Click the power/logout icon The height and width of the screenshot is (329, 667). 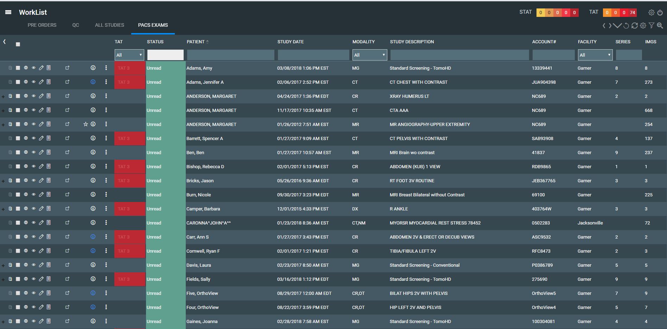660,12
